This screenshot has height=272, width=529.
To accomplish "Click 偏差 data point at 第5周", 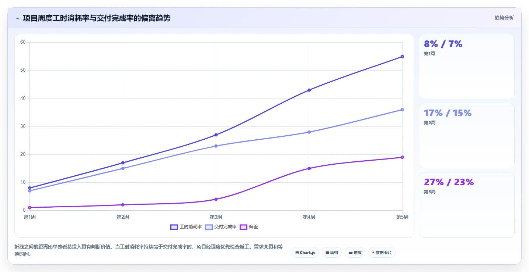I will point(402,157).
